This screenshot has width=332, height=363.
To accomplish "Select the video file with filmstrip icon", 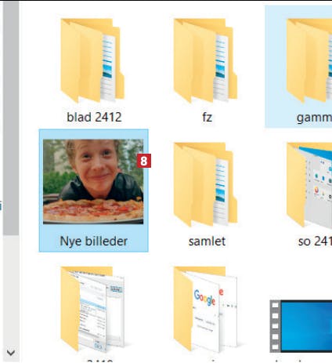I will (301, 326).
